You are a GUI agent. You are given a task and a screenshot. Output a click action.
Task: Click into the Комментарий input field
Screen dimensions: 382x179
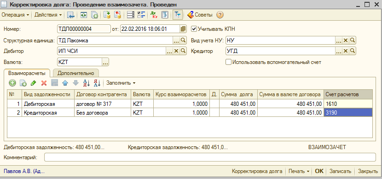point(210,157)
